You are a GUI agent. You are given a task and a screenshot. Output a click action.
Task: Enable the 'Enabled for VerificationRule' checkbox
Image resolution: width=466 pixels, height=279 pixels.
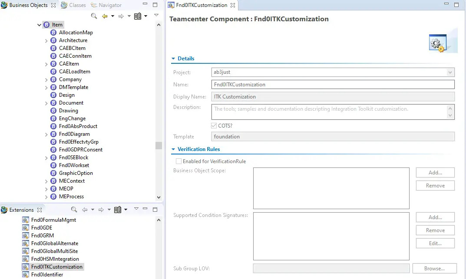[178, 161]
